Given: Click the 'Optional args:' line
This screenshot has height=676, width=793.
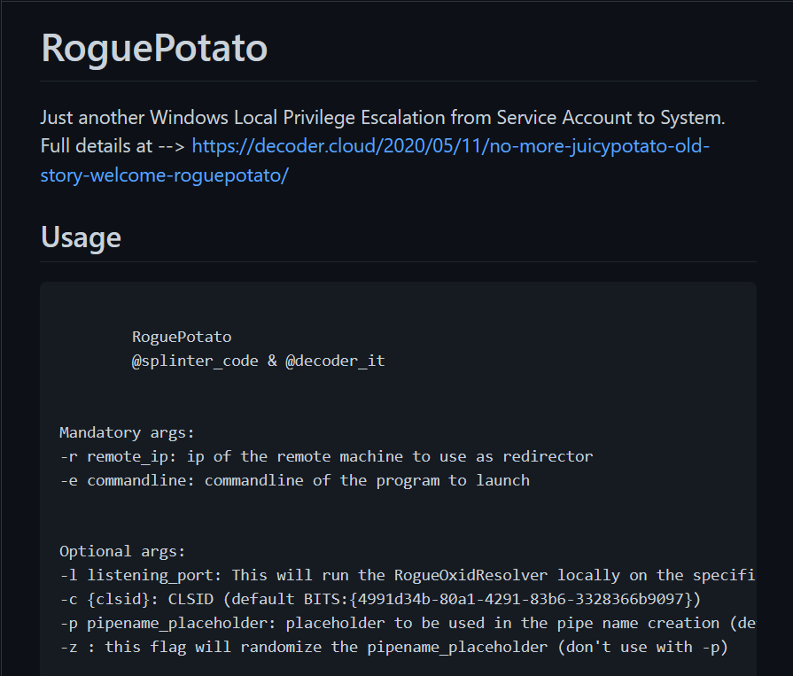Looking at the screenshot, I should [x=122, y=551].
